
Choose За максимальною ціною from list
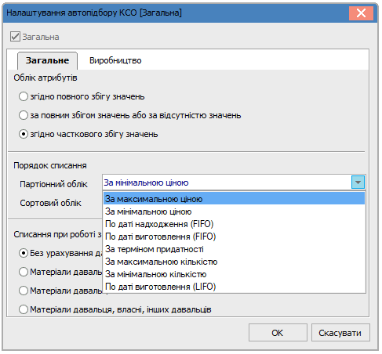pos(234,199)
